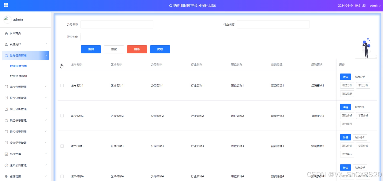The image size is (383, 181).
Task: Expand the 城市分析管理 chevron
Action: coord(46,87)
